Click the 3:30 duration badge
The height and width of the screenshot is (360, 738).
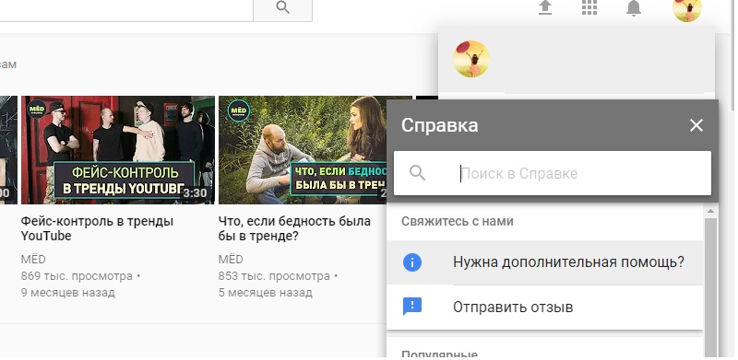(x=196, y=193)
